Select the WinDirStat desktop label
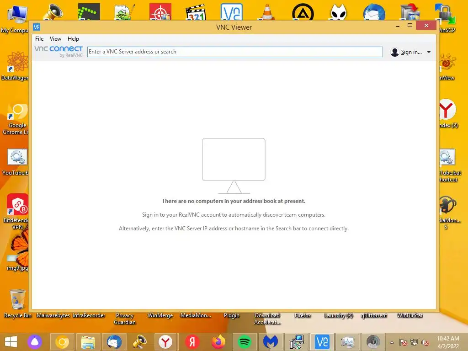The width and height of the screenshot is (468, 351). click(x=410, y=315)
